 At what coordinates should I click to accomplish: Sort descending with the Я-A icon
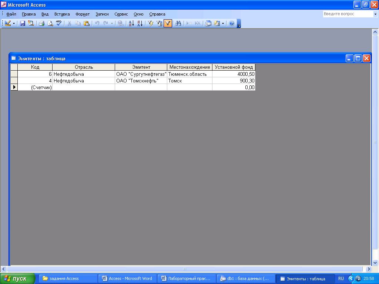coord(140,23)
